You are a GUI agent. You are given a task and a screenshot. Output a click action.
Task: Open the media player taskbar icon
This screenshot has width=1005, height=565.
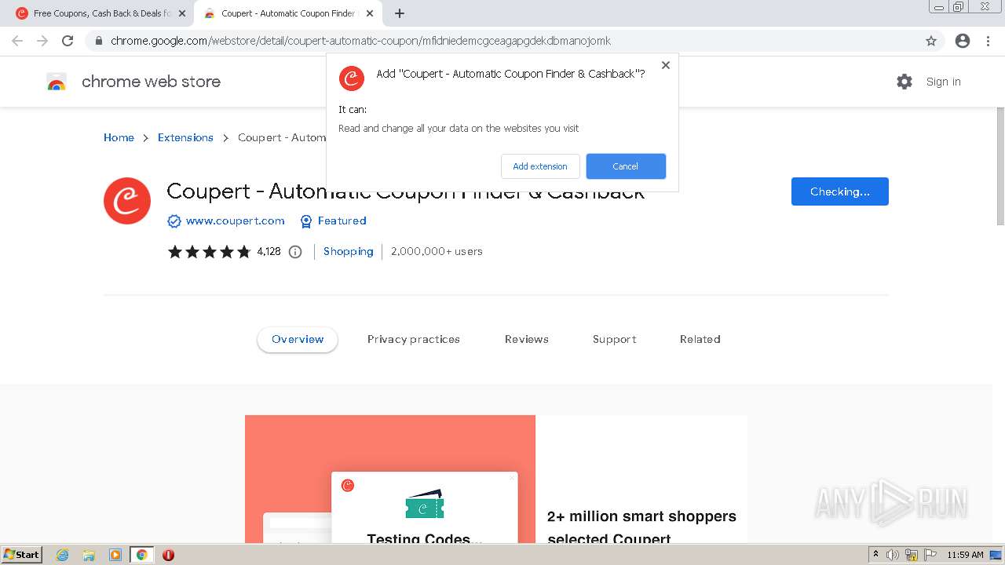(115, 555)
